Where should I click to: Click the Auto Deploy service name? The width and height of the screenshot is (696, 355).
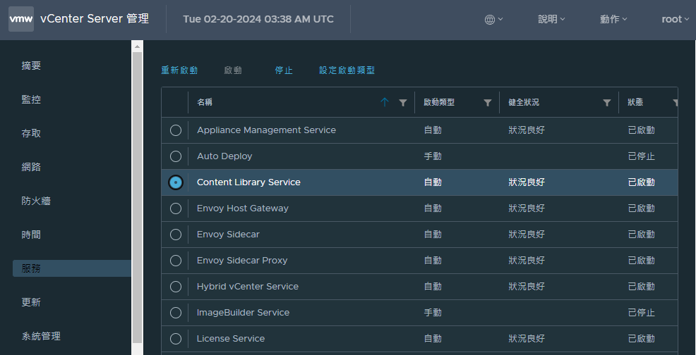(x=224, y=156)
